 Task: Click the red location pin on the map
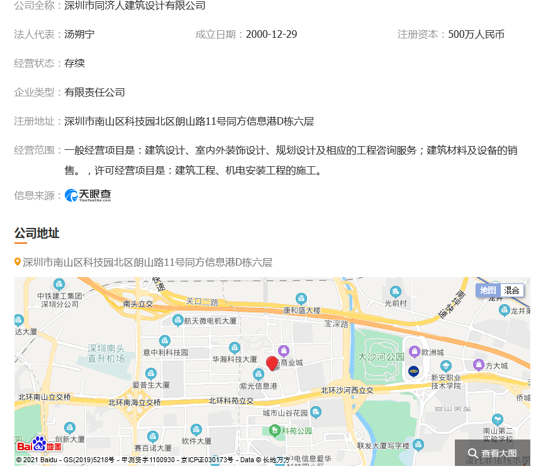[x=272, y=363]
